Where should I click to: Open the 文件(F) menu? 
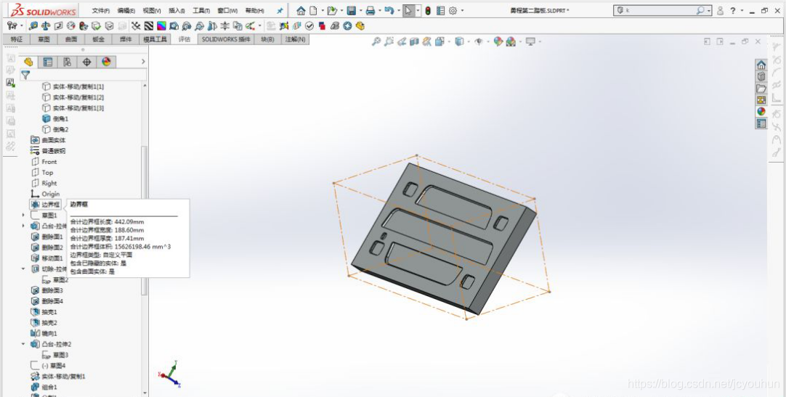pos(100,10)
